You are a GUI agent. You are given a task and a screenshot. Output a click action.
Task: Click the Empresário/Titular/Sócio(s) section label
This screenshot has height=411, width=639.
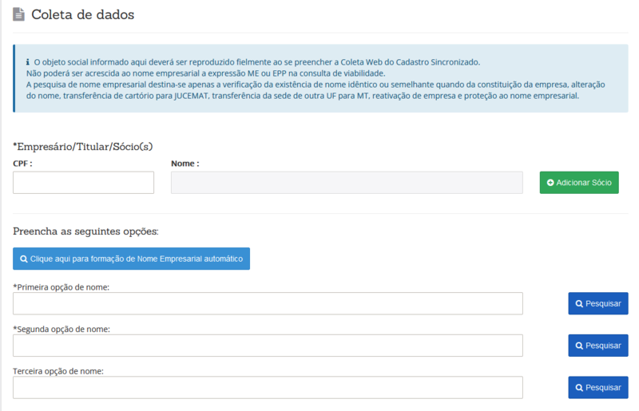[83, 146]
